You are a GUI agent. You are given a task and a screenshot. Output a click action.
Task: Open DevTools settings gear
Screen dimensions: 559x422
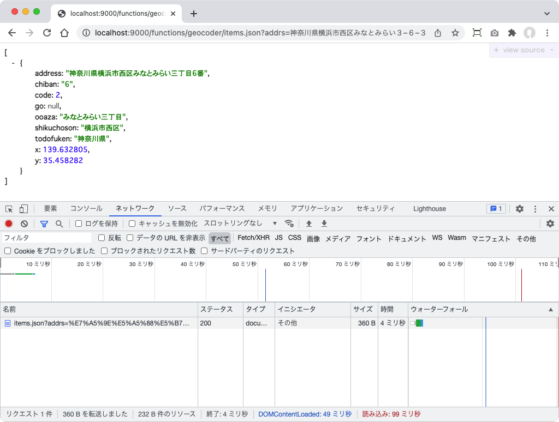[x=518, y=208]
